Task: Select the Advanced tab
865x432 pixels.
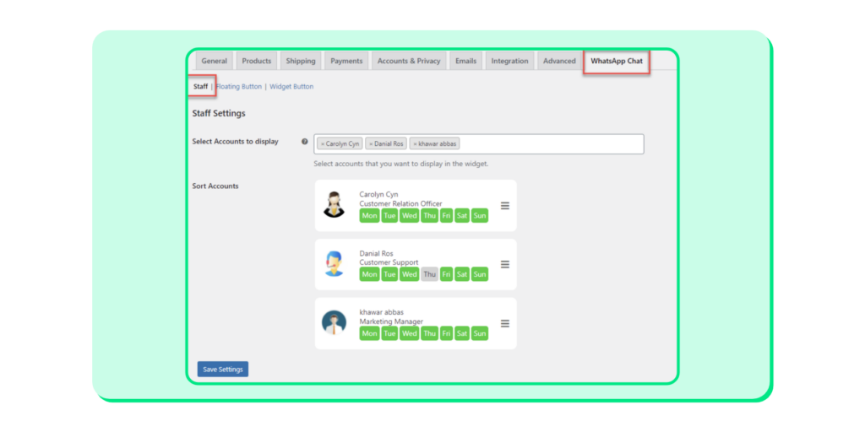Action: (x=559, y=61)
